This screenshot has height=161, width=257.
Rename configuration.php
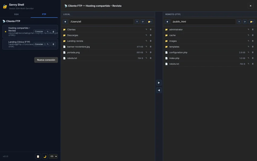tap(248, 52)
